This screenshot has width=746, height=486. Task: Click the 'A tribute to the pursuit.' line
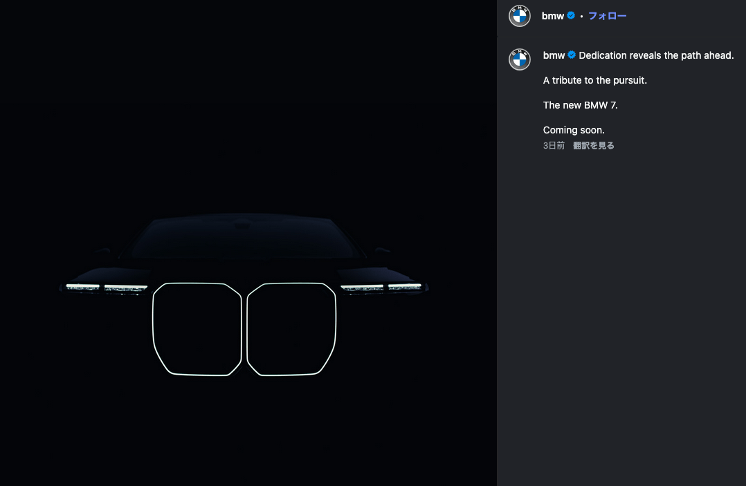[594, 80]
